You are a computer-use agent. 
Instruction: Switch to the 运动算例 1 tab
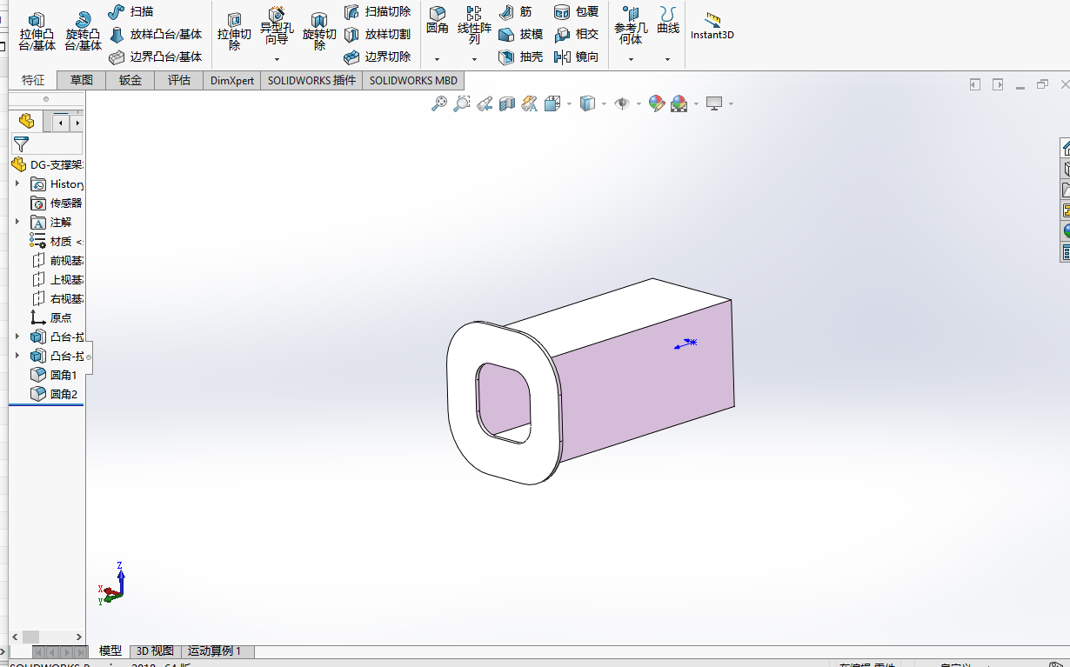[216, 650]
